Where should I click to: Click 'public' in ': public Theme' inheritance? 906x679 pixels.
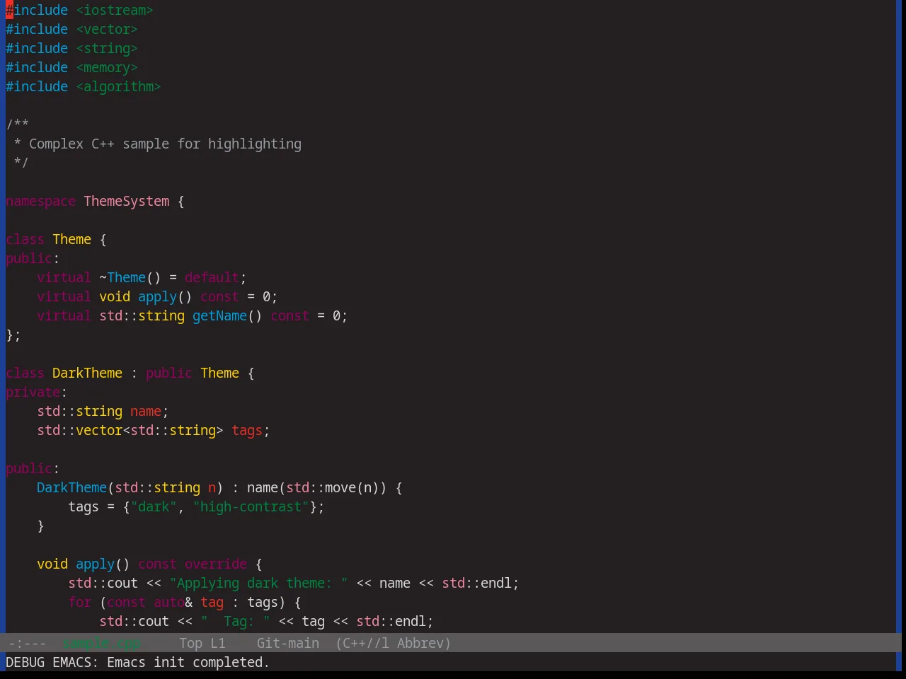168,373
